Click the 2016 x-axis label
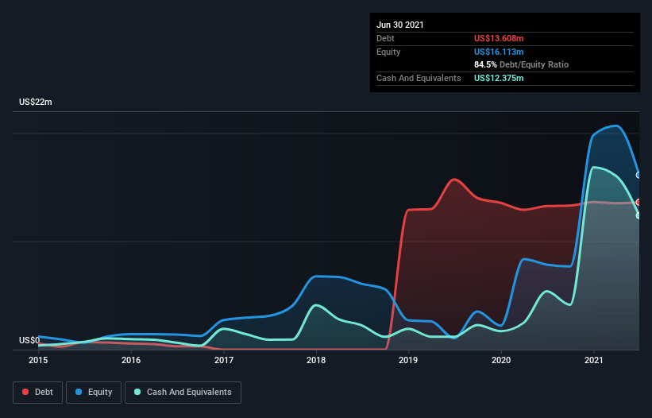This screenshot has width=652, height=418. click(x=131, y=360)
